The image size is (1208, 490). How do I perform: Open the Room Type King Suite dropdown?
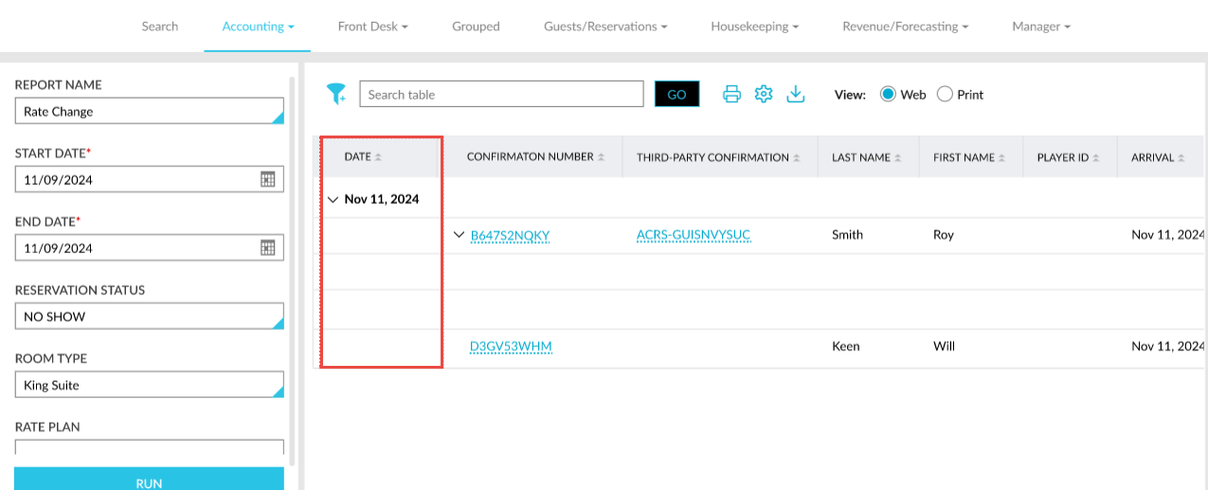149,385
